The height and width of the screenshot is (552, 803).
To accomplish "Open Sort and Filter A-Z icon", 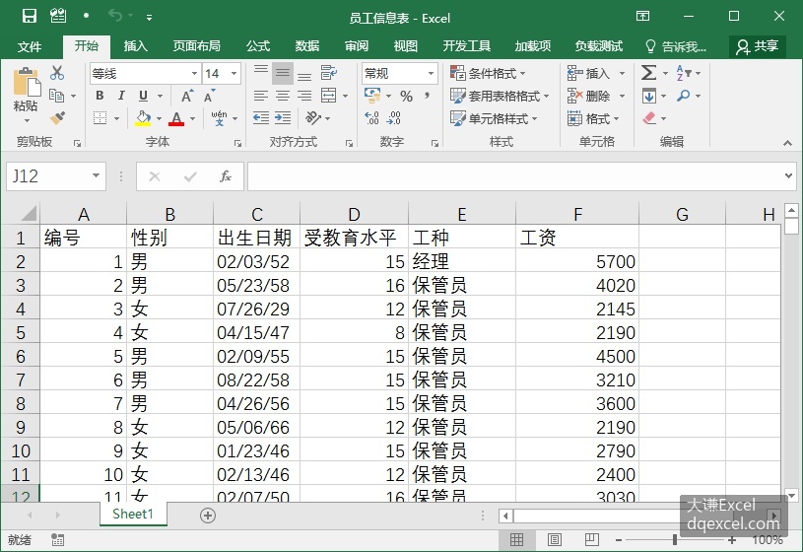I will click(684, 73).
